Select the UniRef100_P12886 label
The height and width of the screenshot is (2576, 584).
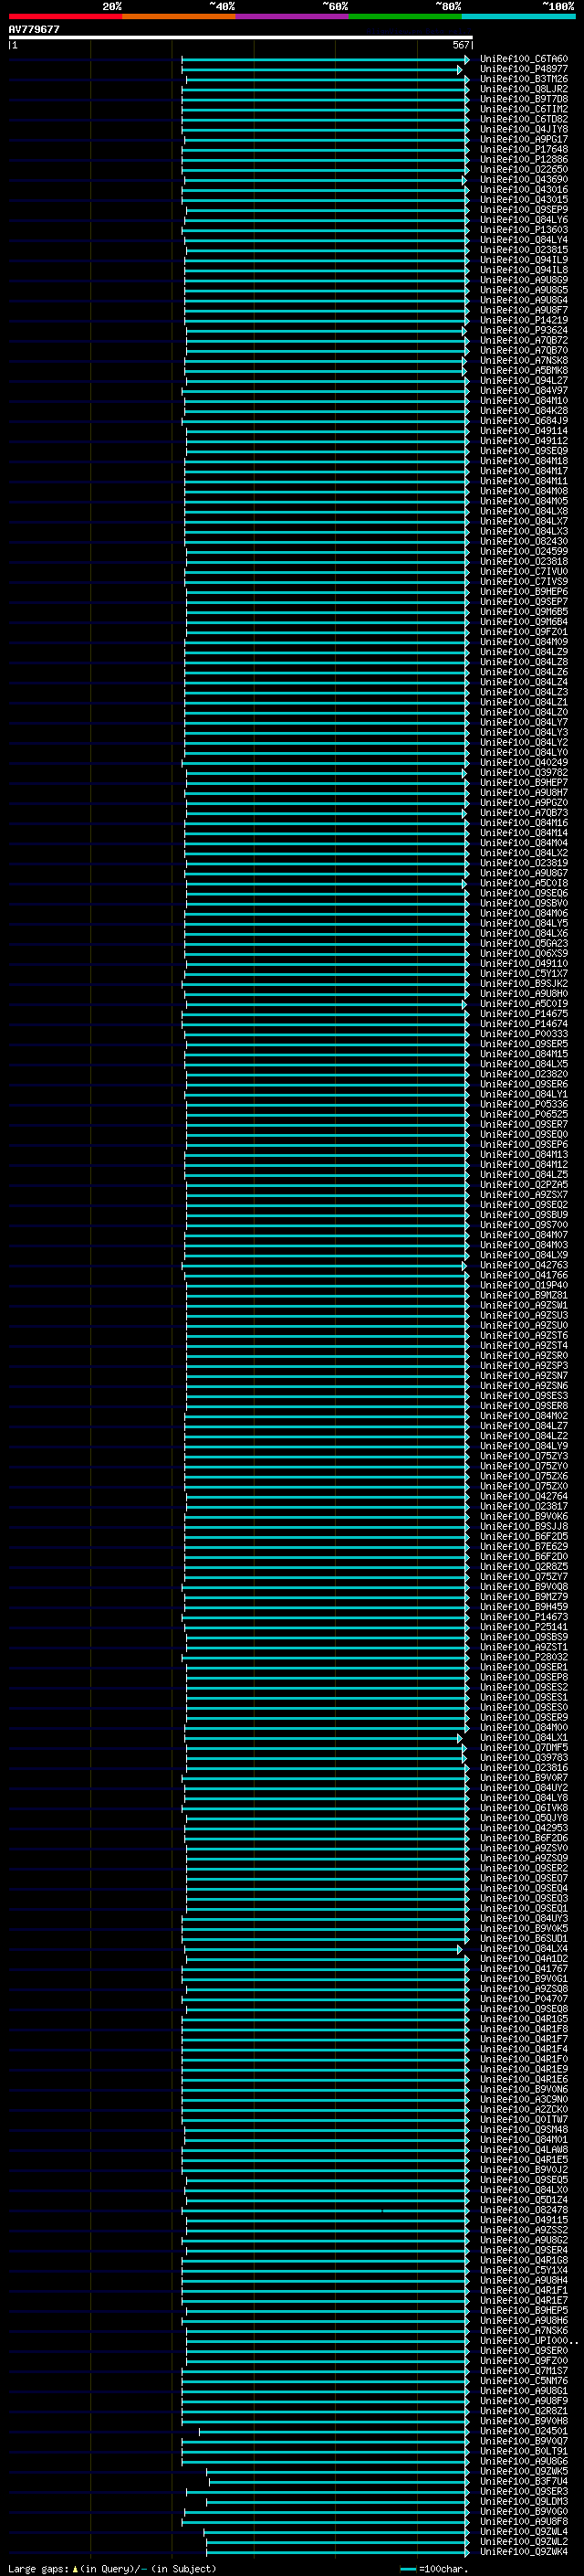[x=523, y=159]
